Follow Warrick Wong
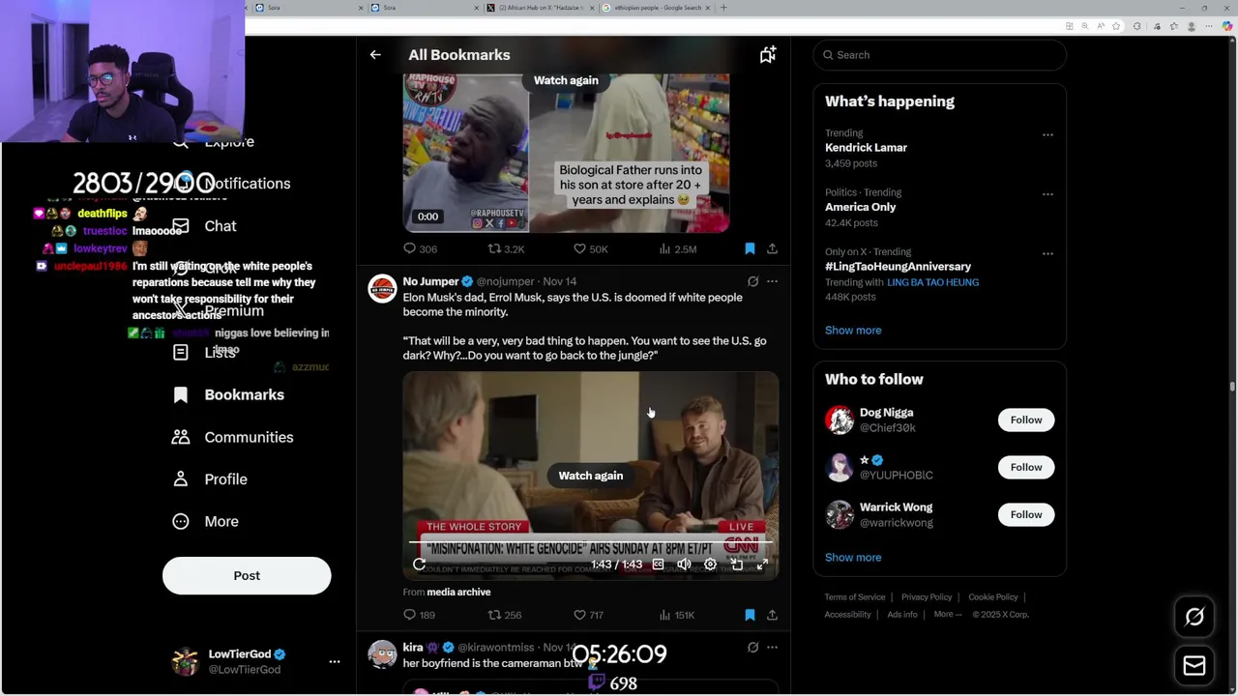Viewport: 1238px width, 696px height. click(x=1026, y=514)
